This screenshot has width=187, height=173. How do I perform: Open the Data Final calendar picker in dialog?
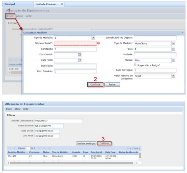pos(79,60)
